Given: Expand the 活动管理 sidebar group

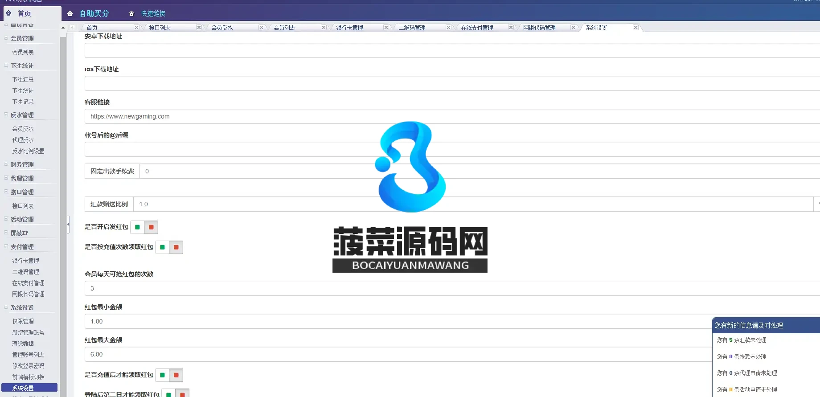Looking at the screenshot, I should click(x=6, y=219).
